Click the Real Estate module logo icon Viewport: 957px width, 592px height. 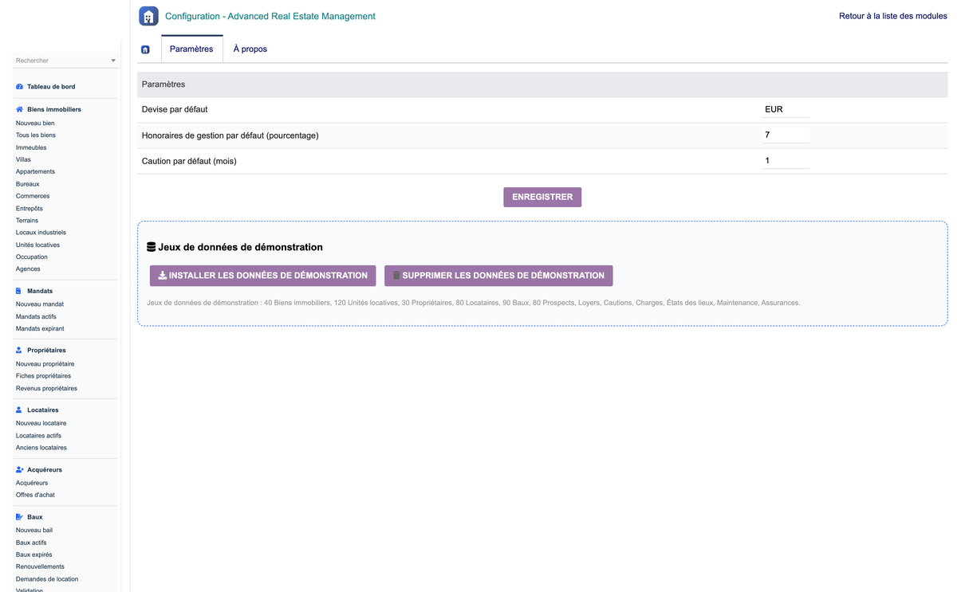(148, 16)
